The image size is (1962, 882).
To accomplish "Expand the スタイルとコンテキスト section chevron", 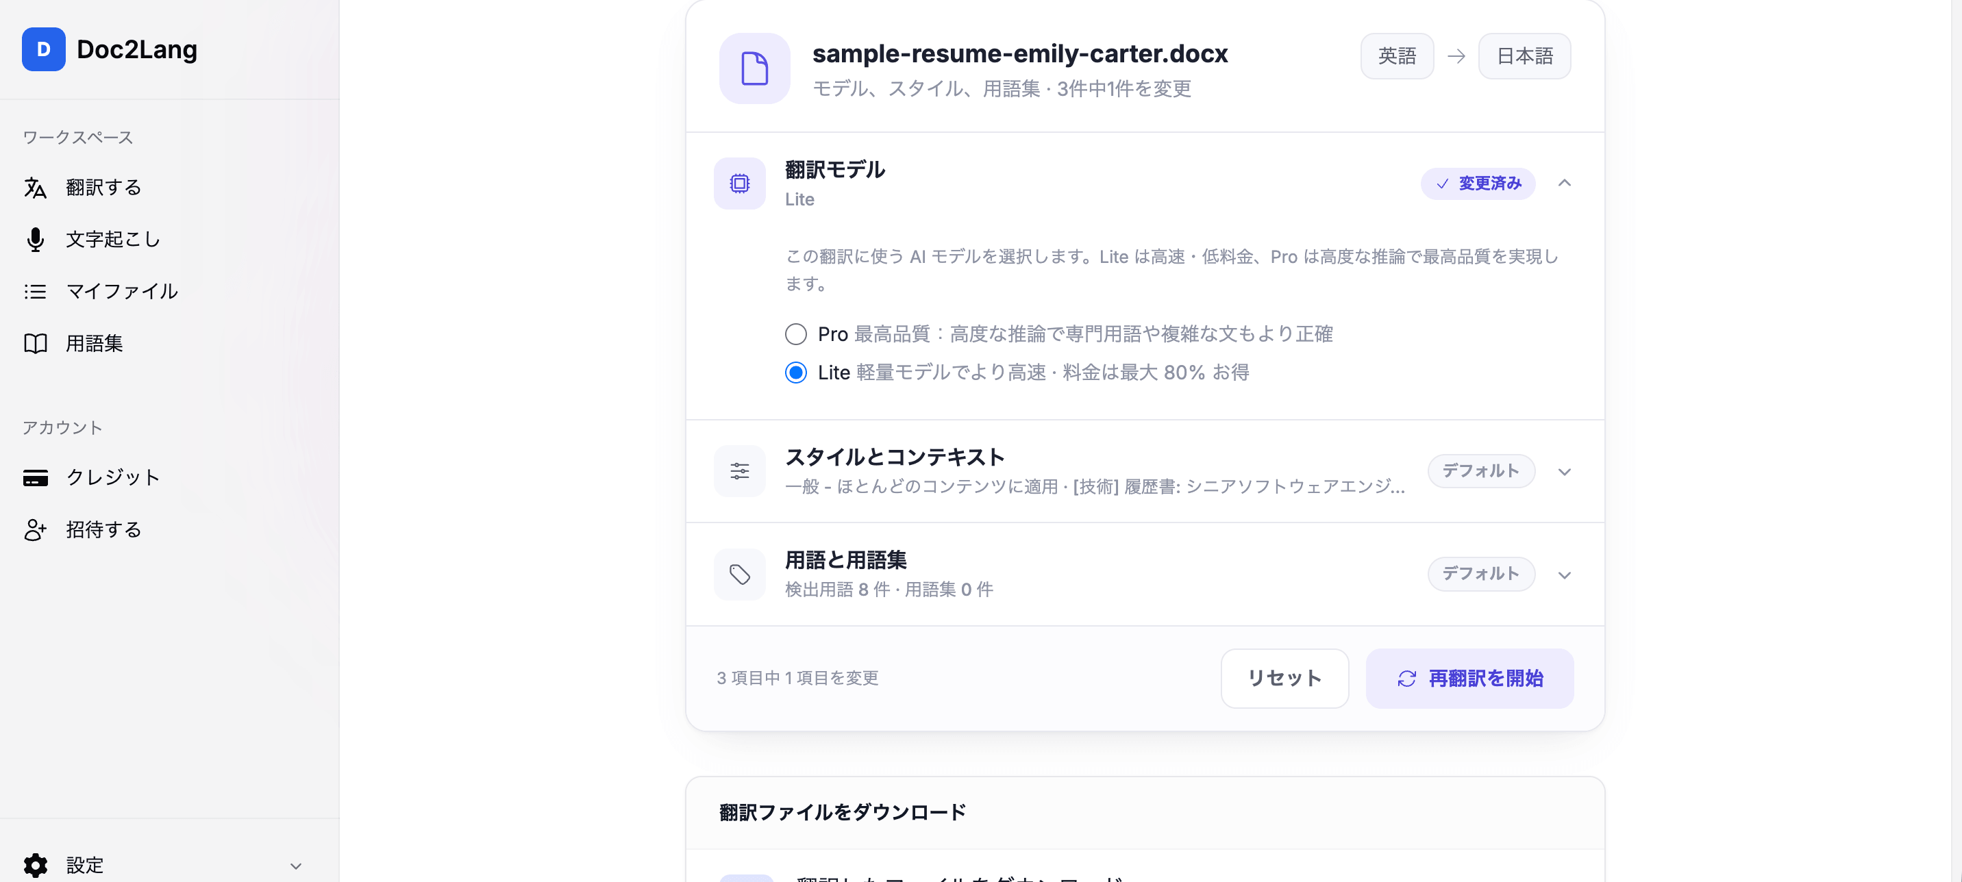I will coord(1565,473).
